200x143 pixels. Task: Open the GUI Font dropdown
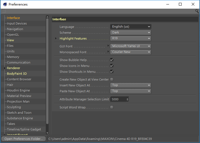pos(131,46)
